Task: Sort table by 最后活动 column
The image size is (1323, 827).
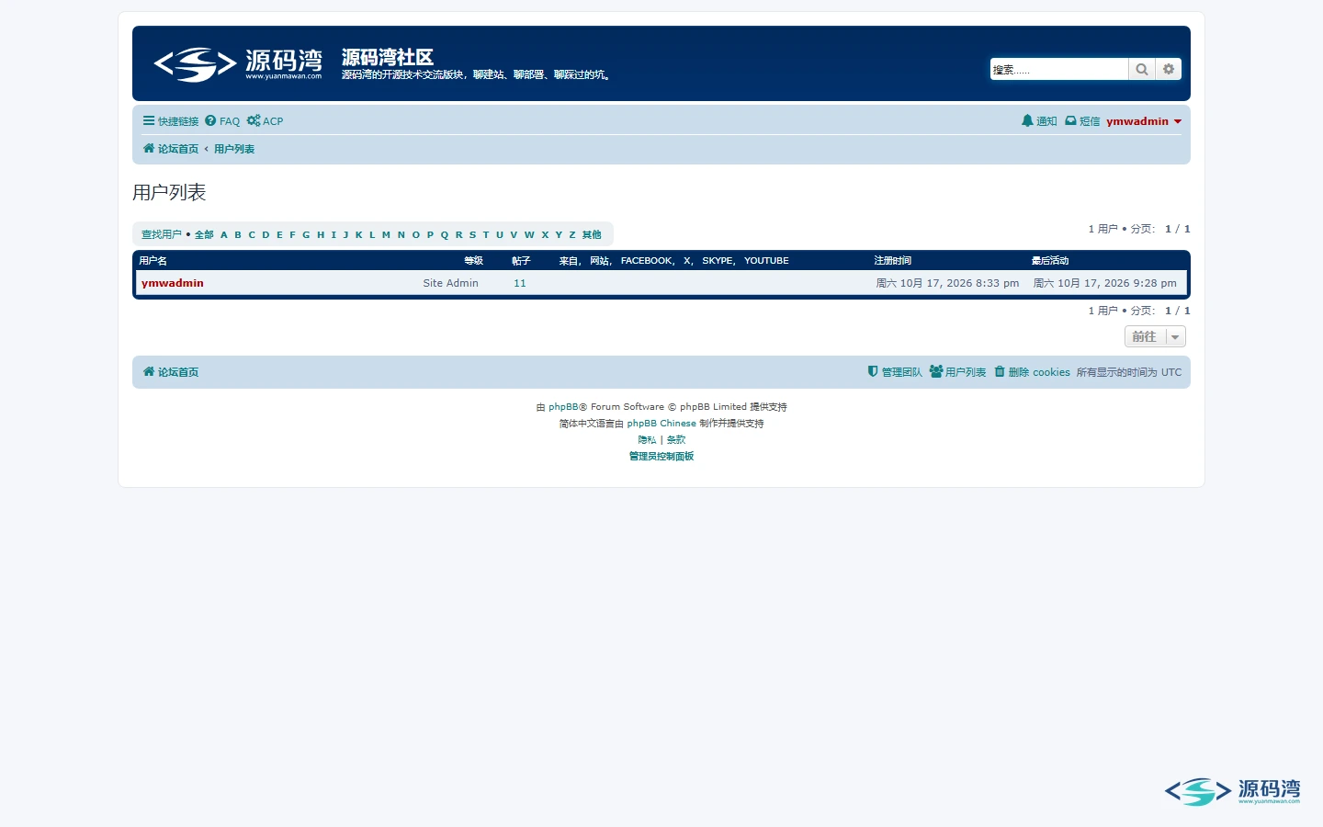Action: click(x=1050, y=261)
